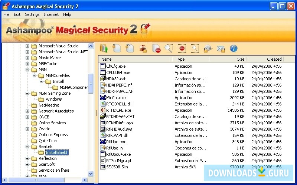
Task: Sort files by the Created column header
Action: tap(265, 59)
